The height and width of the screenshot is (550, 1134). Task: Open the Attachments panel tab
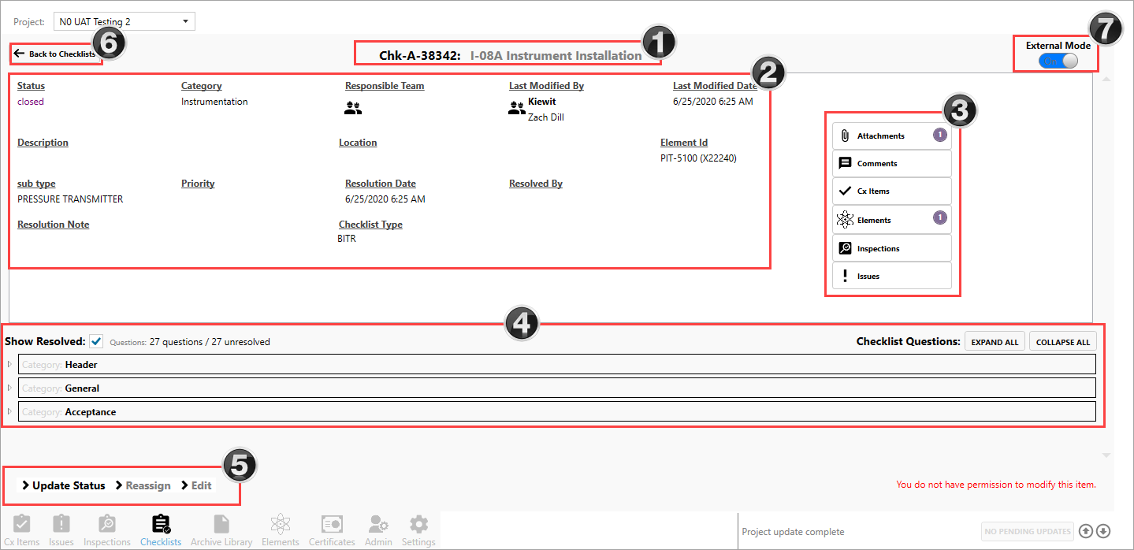892,136
